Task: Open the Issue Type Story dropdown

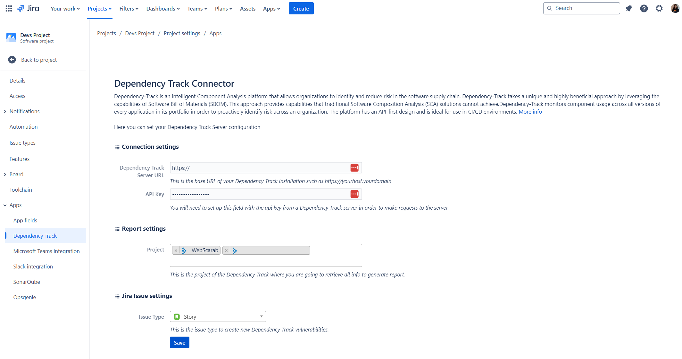Action: pyautogui.click(x=218, y=317)
